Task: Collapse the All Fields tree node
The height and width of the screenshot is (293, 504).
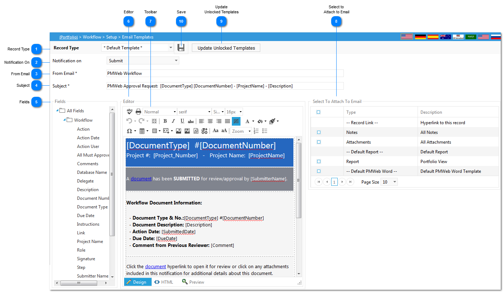Action: tap(57, 111)
